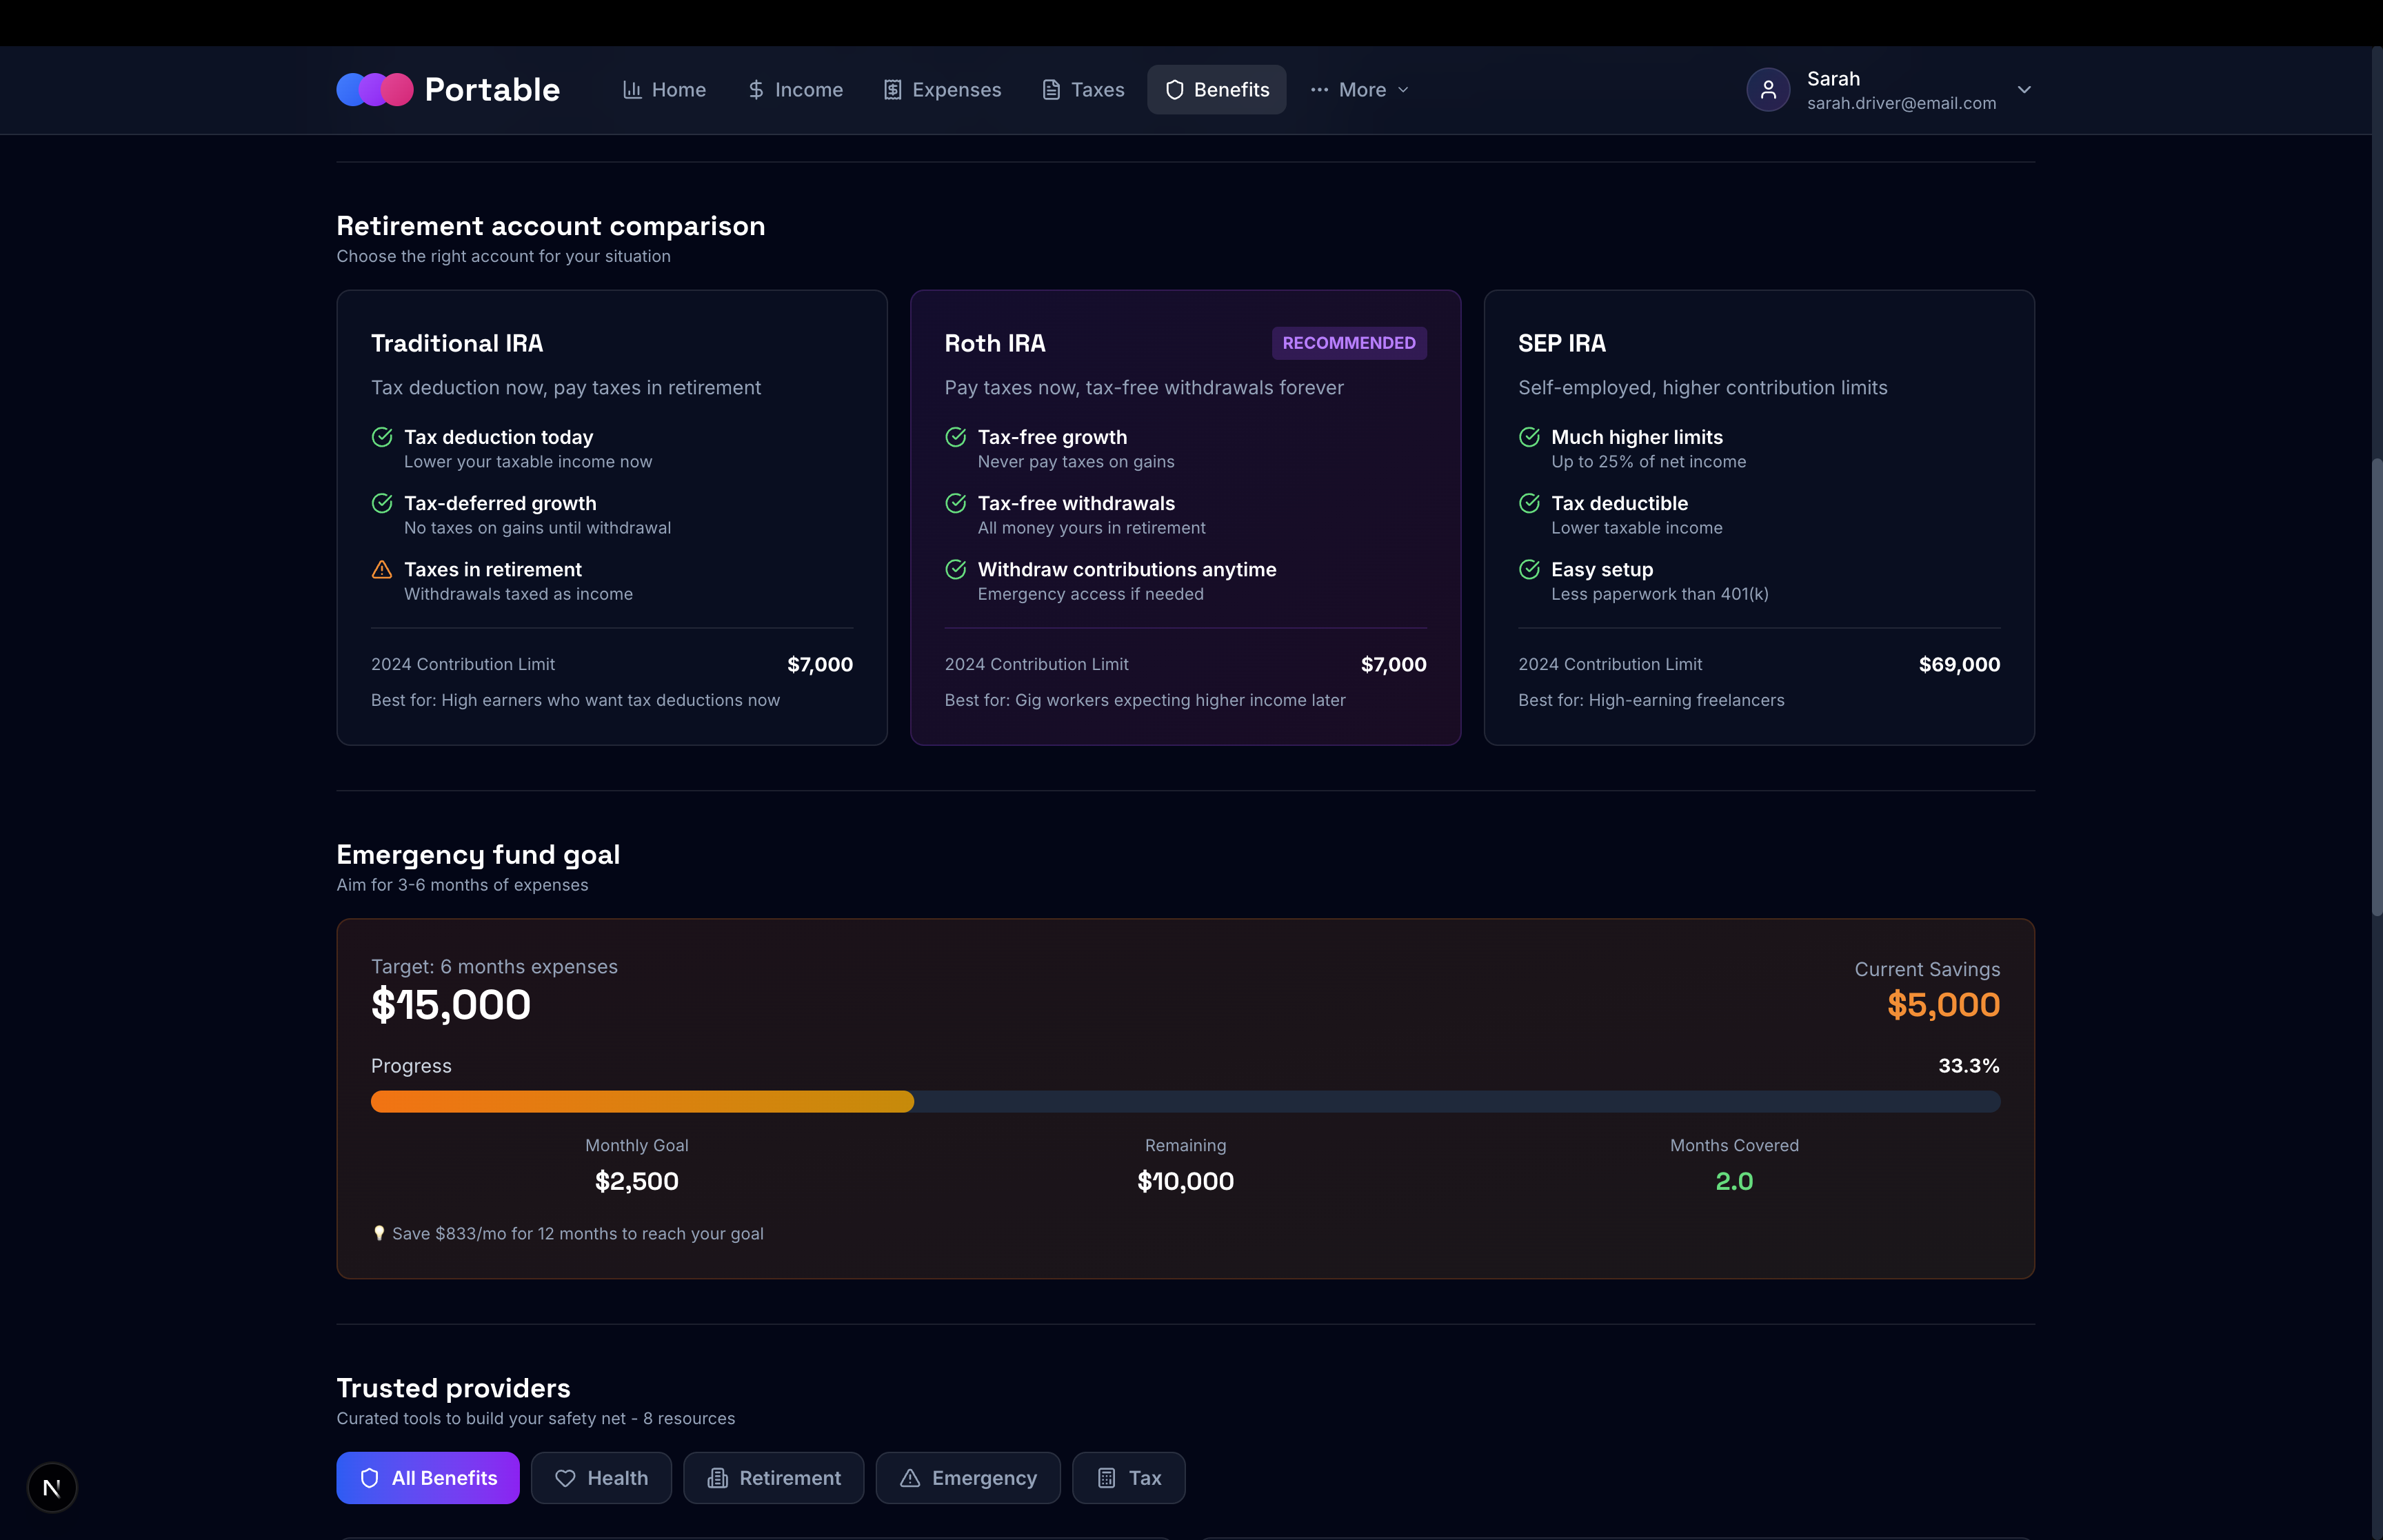2383x1540 pixels.
Task: Click the checkmark icon beside Tax deduction today
Action: 382,437
